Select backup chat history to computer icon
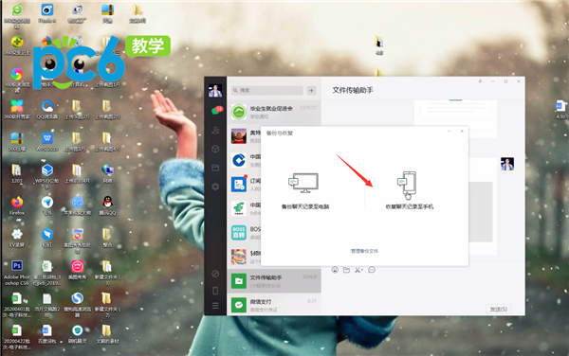This screenshot has width=569, height=356. point(303,183)
